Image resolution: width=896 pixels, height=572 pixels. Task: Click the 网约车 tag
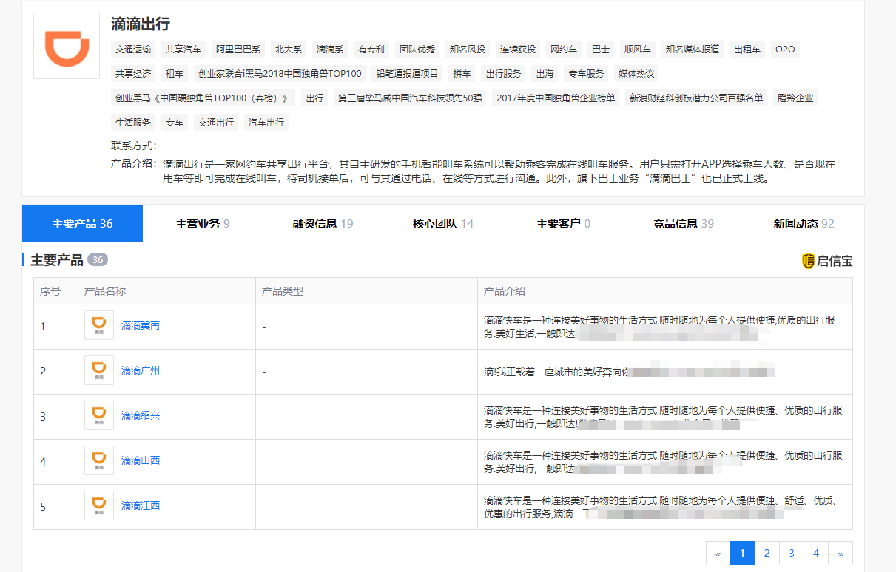[x=563, y=50]
